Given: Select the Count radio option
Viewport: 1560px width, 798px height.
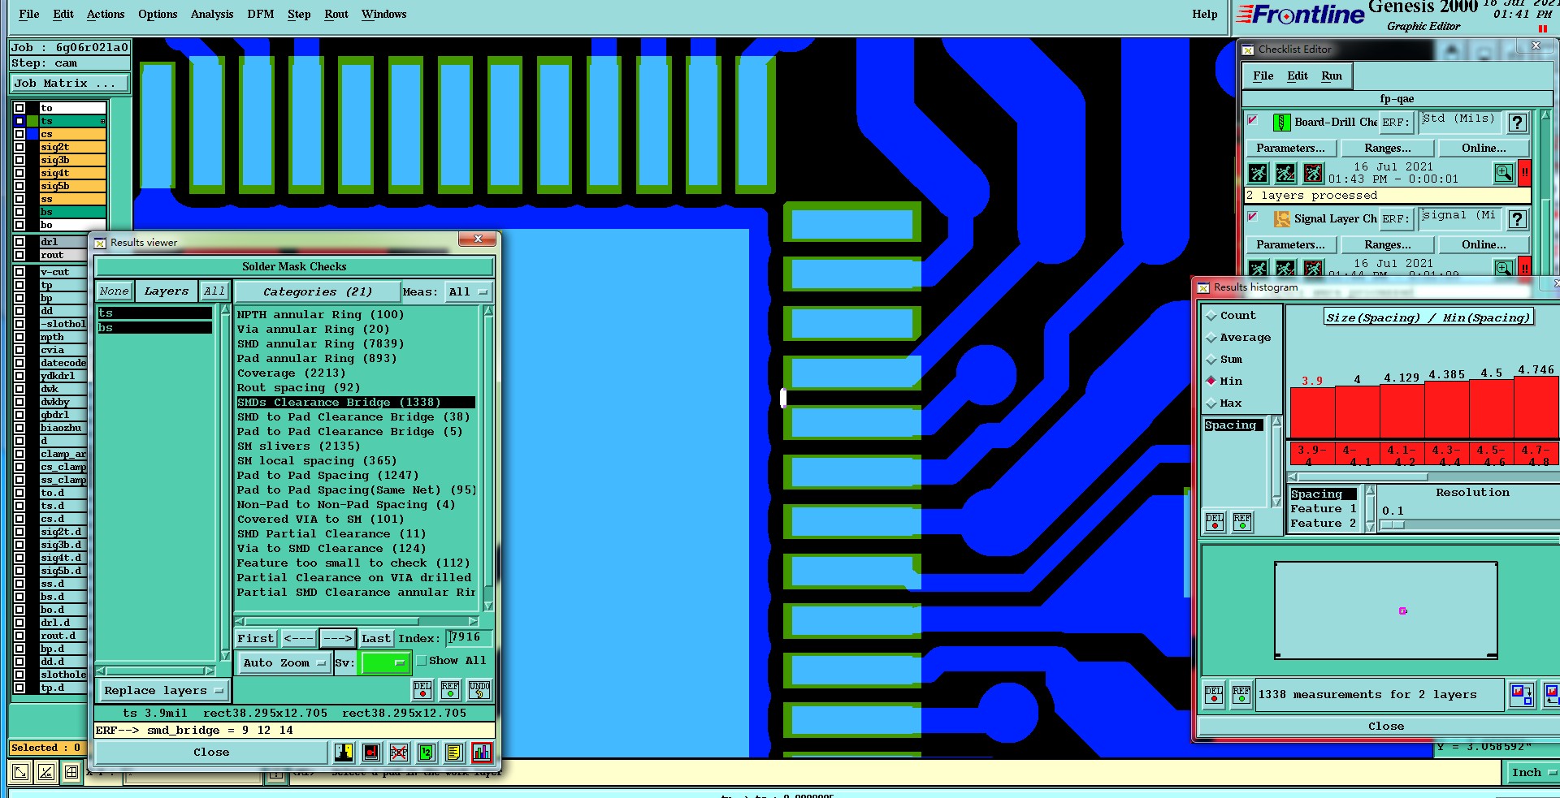Looking at the screenshot, I should click(1211, 316).
